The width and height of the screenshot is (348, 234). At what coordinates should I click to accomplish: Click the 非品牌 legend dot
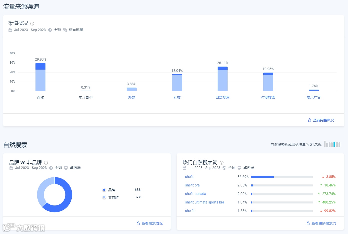pos(104,197)
